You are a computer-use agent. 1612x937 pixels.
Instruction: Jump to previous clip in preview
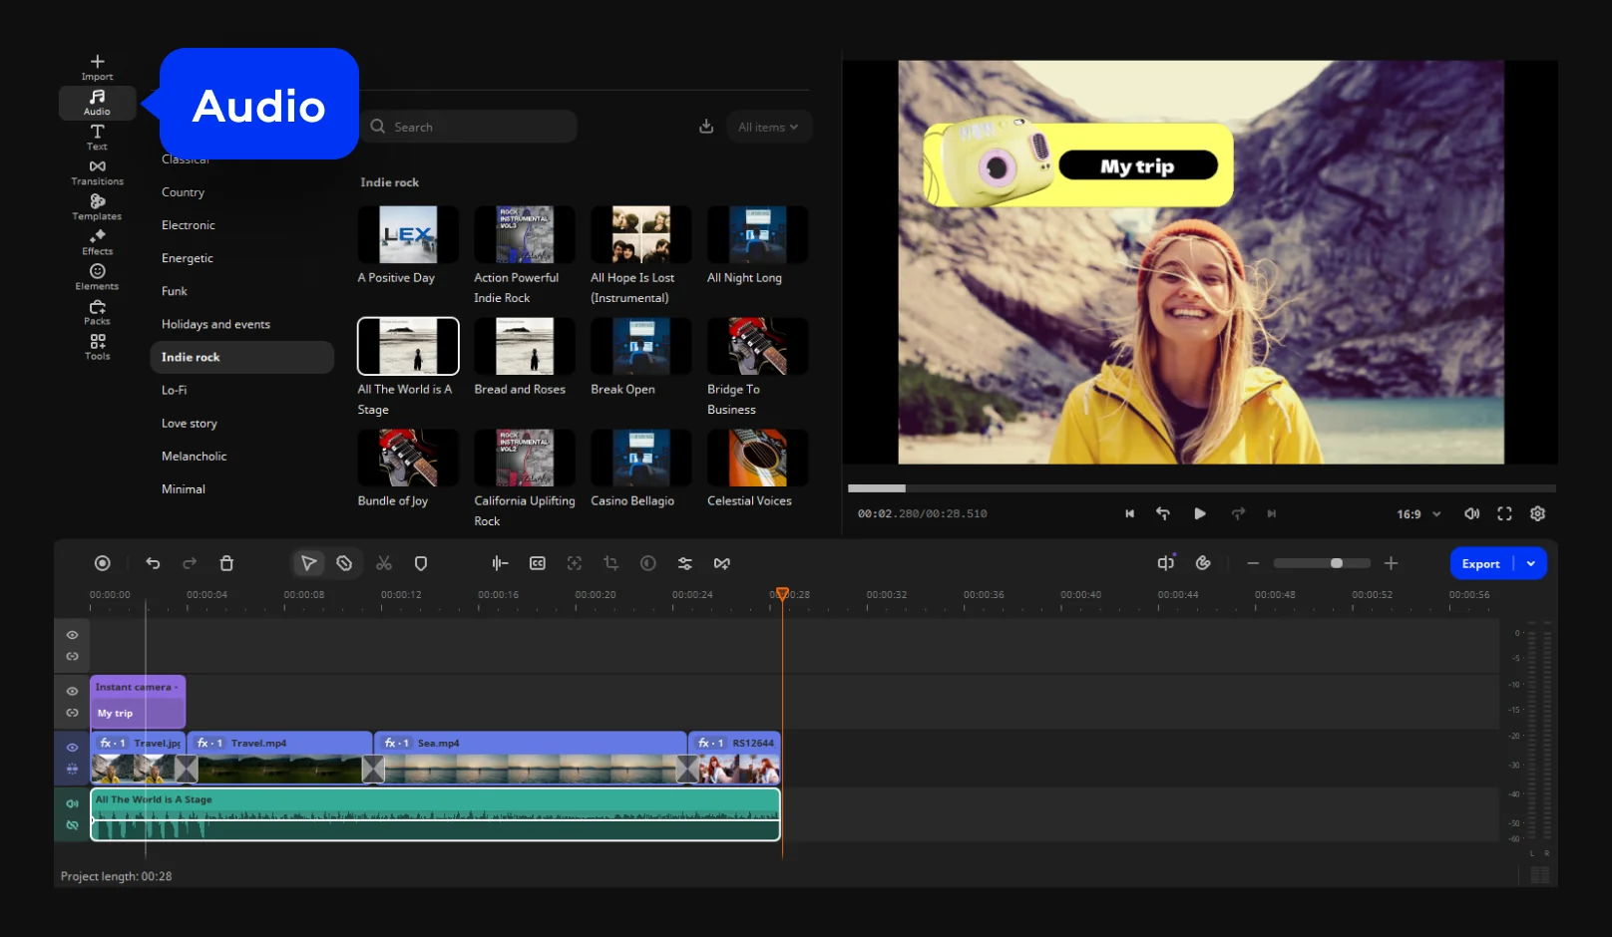pos(1129,513)
